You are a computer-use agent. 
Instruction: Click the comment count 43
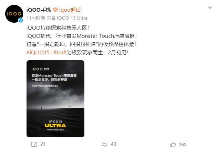pos(113,144)
